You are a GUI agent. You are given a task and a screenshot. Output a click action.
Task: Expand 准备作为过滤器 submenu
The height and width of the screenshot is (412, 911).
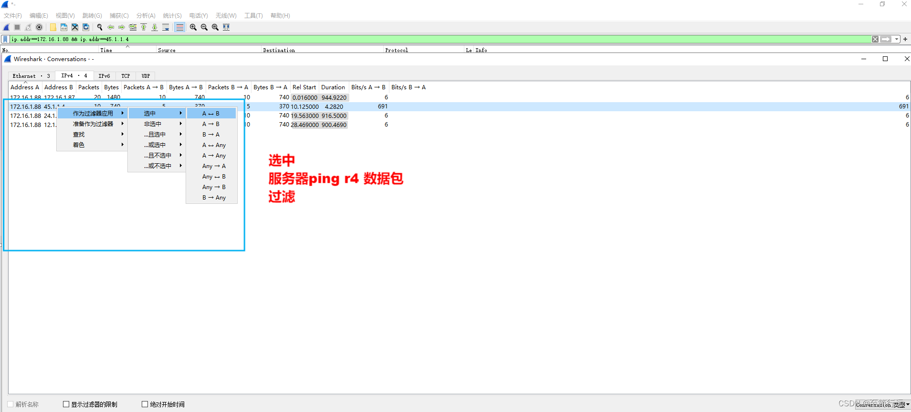93,124
